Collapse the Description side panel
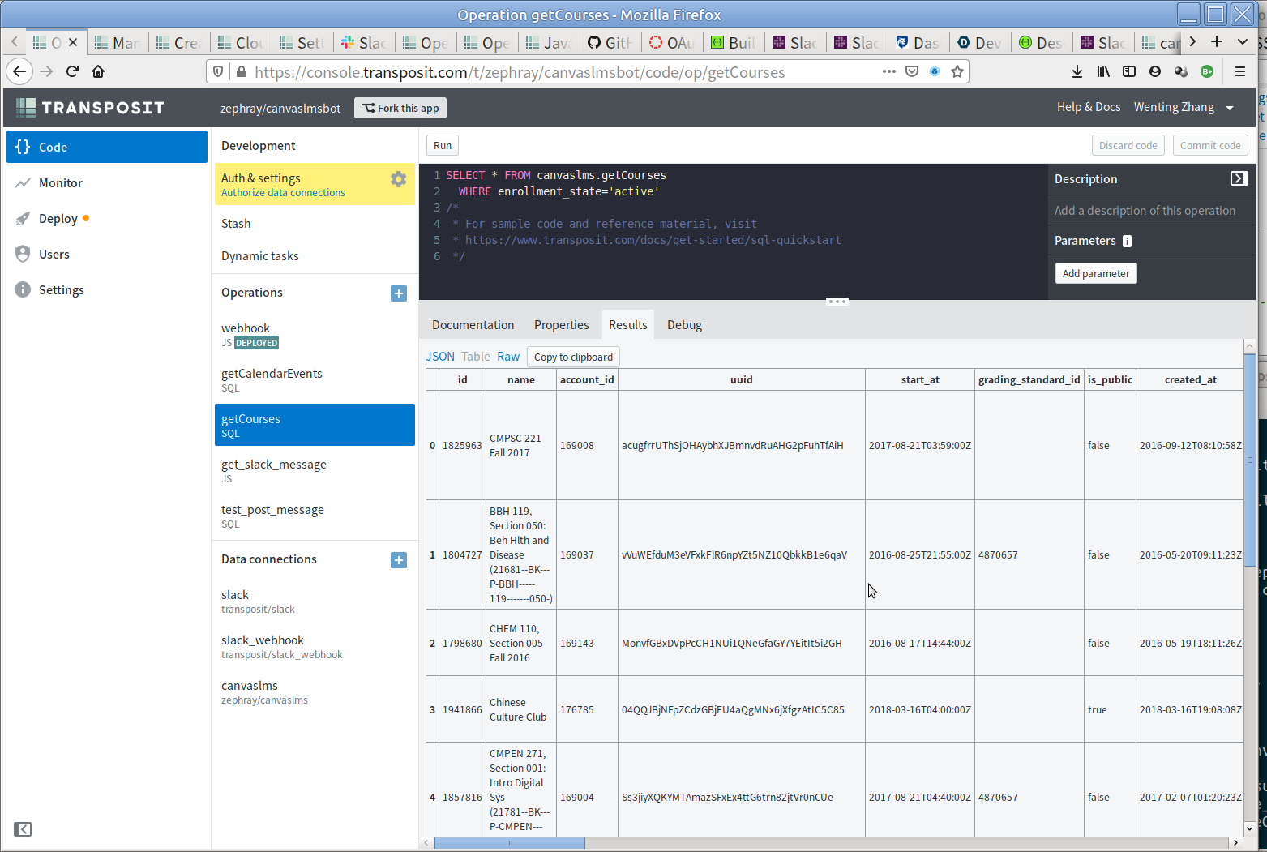Image resolution: width=1267 pixels, height=852 pixels. click(1239, 178)
